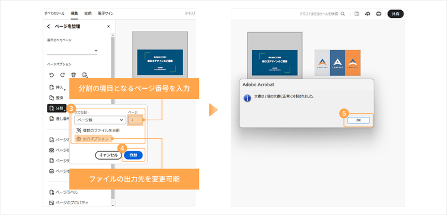Viewport: 447px width, 215px height.
Task: Click the save icon in right toolbar
Action: pyautogui.click(x=356, y=14)
